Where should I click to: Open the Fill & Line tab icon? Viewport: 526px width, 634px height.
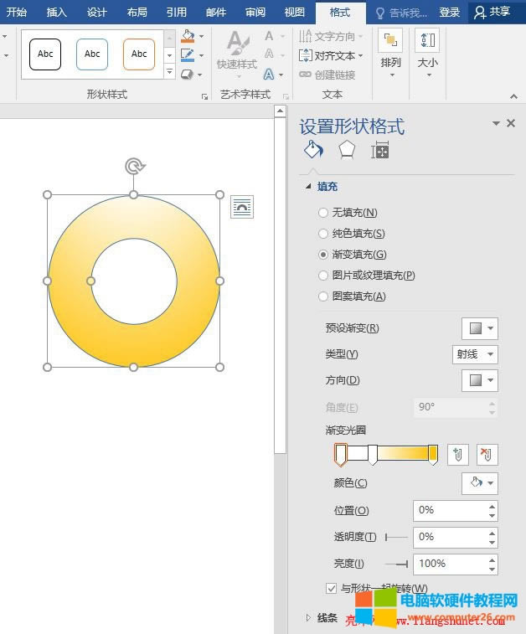(x=312, y=150)
